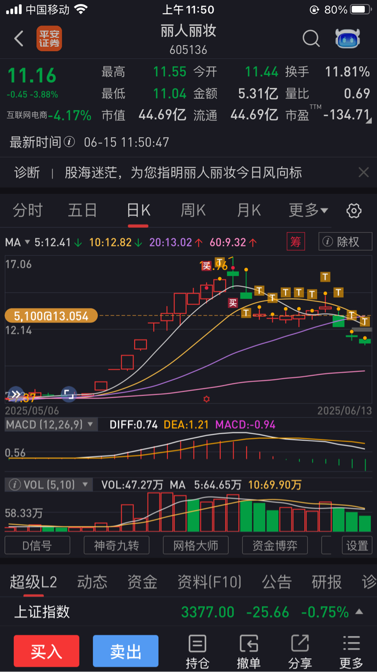
Task: Tap the 互联网电商 sector link
Action: pyautogui.click(x=27, y=116)
